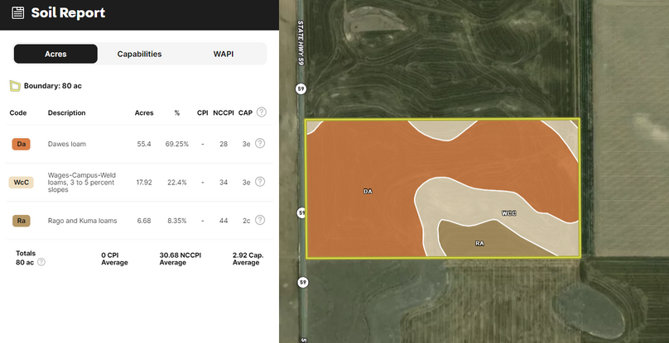Open the WAPI tab
Image resolution: width=669 pixels, height=343 pixels.
pyautogui.click(x=224, y=54)
